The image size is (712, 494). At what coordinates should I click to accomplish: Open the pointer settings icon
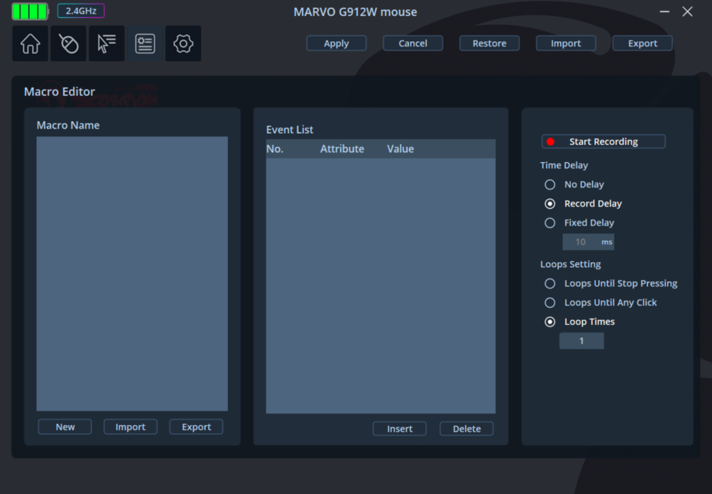tap(106, 44)
